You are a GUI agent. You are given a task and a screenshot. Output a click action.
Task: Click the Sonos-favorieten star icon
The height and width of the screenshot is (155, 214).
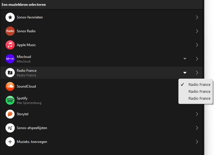tap(10, 17)
